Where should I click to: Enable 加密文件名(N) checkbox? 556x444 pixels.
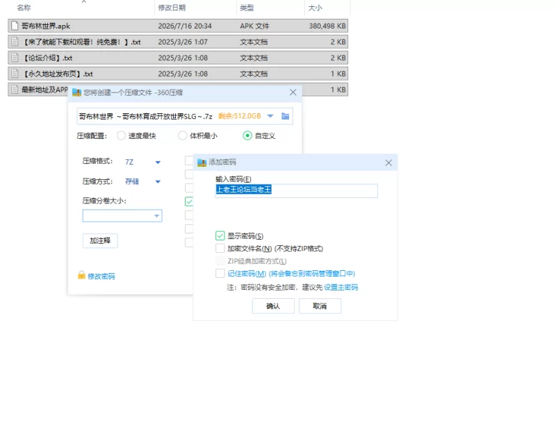pos(220,248)
